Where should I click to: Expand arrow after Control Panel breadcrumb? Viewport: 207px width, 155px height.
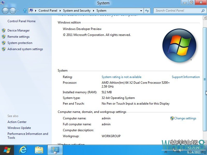tap(60, 11)
